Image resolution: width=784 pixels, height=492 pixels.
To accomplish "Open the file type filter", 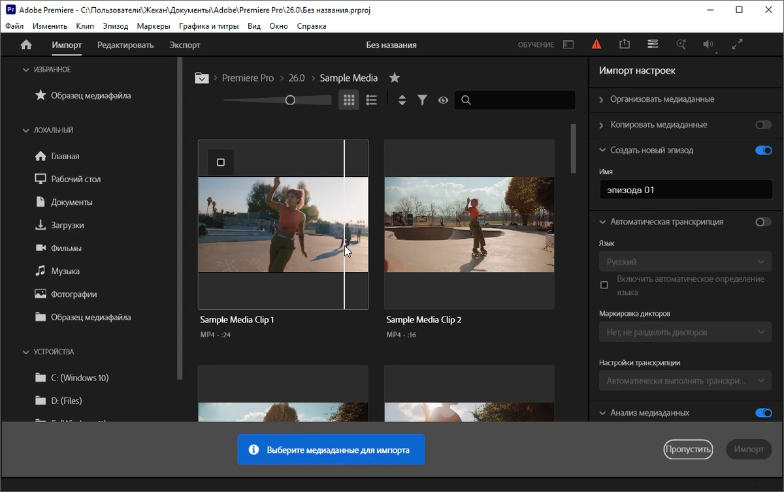I will pos(423,100).
